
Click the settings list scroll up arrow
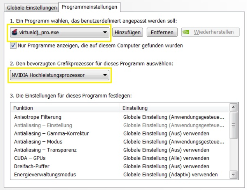tap(234, 108)
